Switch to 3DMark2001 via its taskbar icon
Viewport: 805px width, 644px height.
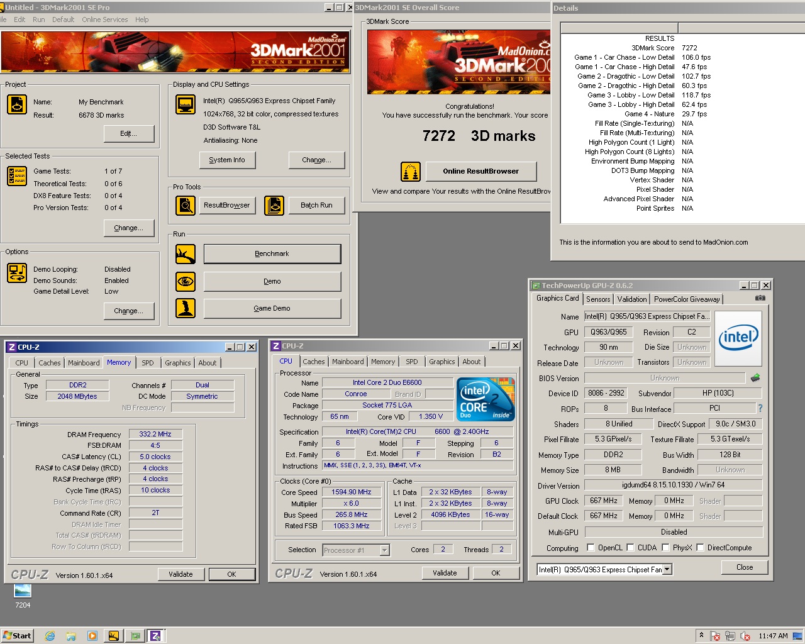pos(114,636)
